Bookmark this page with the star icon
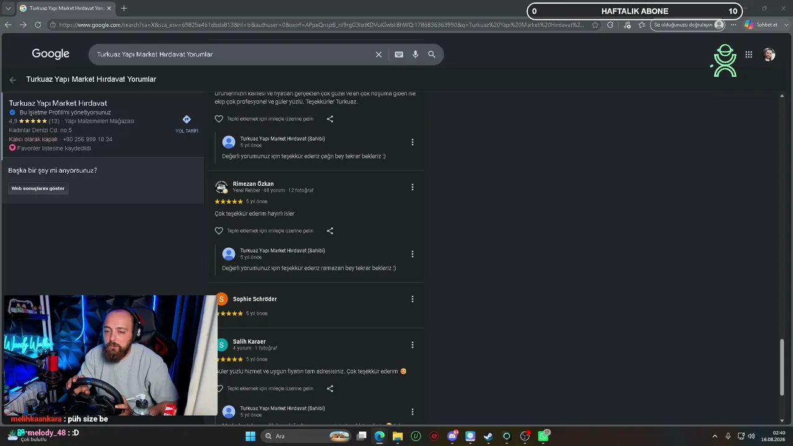Image resolution: width=793 pixels, height=446 pixels. 595,25
